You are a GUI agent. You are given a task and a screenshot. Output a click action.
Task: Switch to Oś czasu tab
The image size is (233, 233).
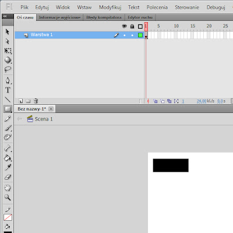point(25,17)
